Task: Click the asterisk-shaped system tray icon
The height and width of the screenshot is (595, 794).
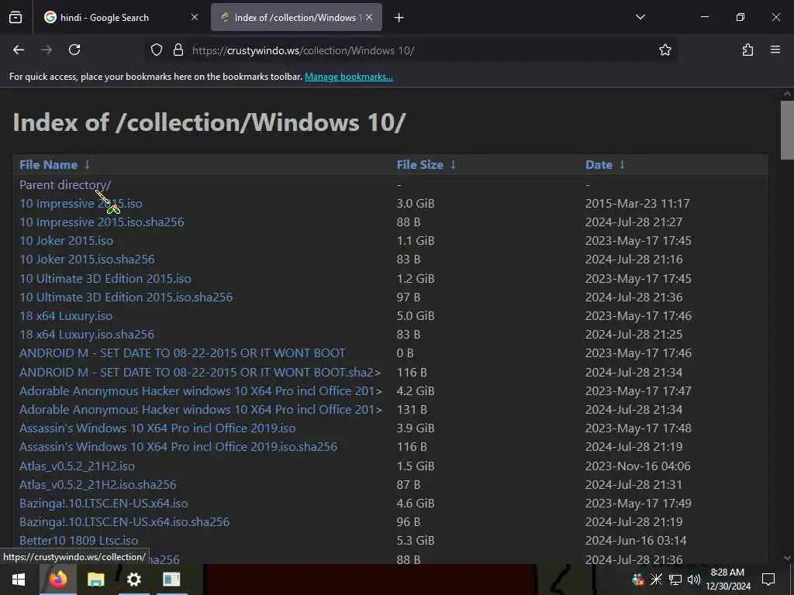Action: point(656,580)
